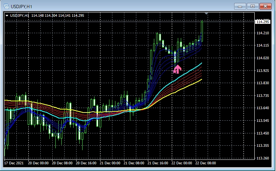This screenshot has height=171, width=276.
Task: Minimize the USDJPY,H1 chart window
Action: pyautogui.click(x=242, y=6)
